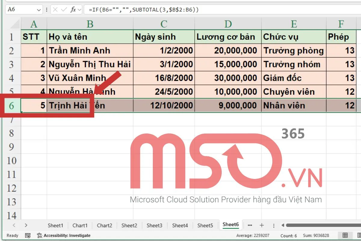Viewport: 361px width, 241px height.
Task: Open hidden sheets list via ellipsis button
Action: point(250,225)
